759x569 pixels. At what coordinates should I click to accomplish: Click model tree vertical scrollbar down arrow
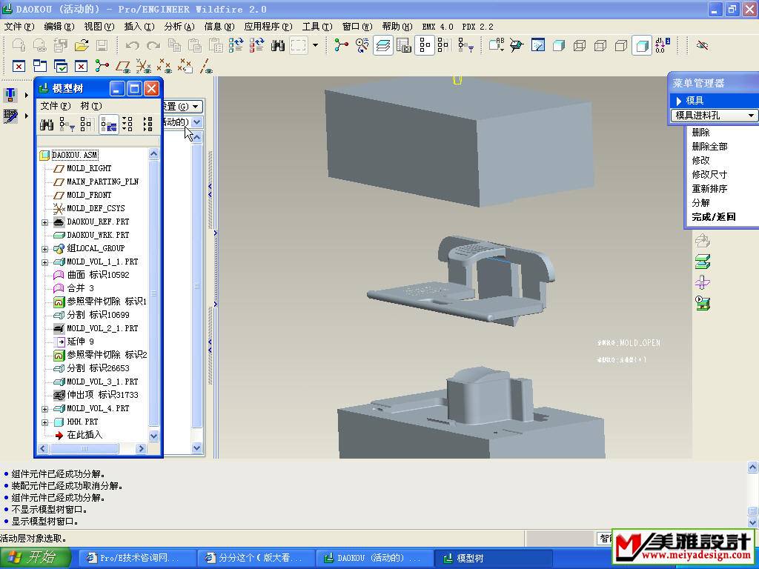click(153, 436)
